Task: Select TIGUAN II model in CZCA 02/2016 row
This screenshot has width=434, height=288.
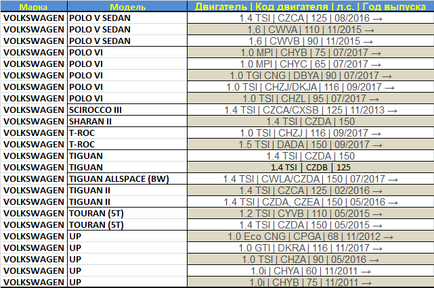Action: pos(127,191)
